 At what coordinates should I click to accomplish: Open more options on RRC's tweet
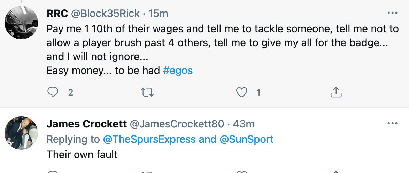tap(392, 14)
